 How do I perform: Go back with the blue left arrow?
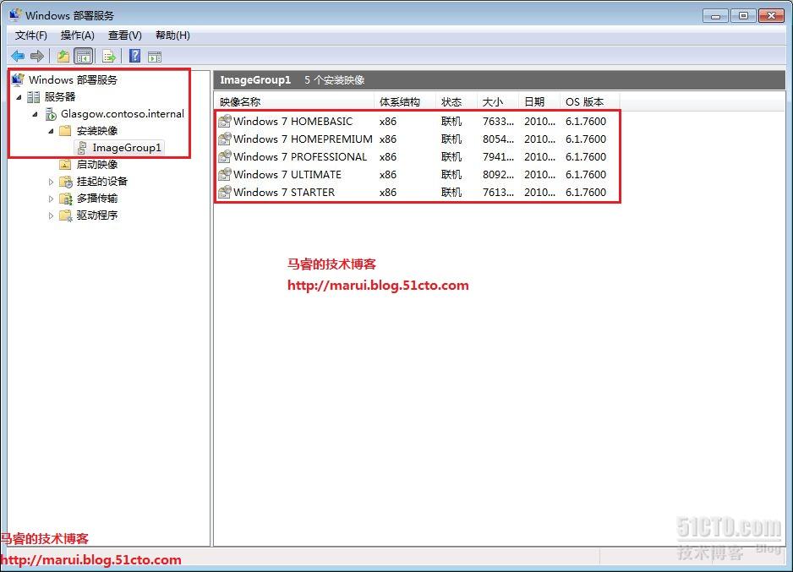point(18,56)
